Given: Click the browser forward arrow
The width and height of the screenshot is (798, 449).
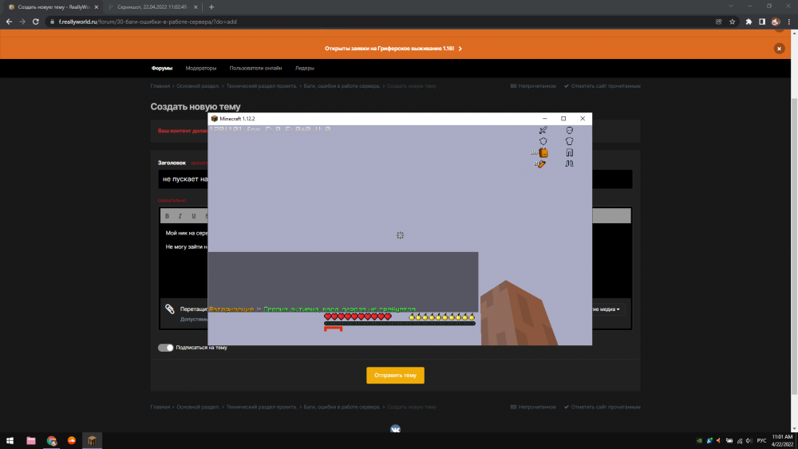Looking at the screenshot, I should click(22, 22).
